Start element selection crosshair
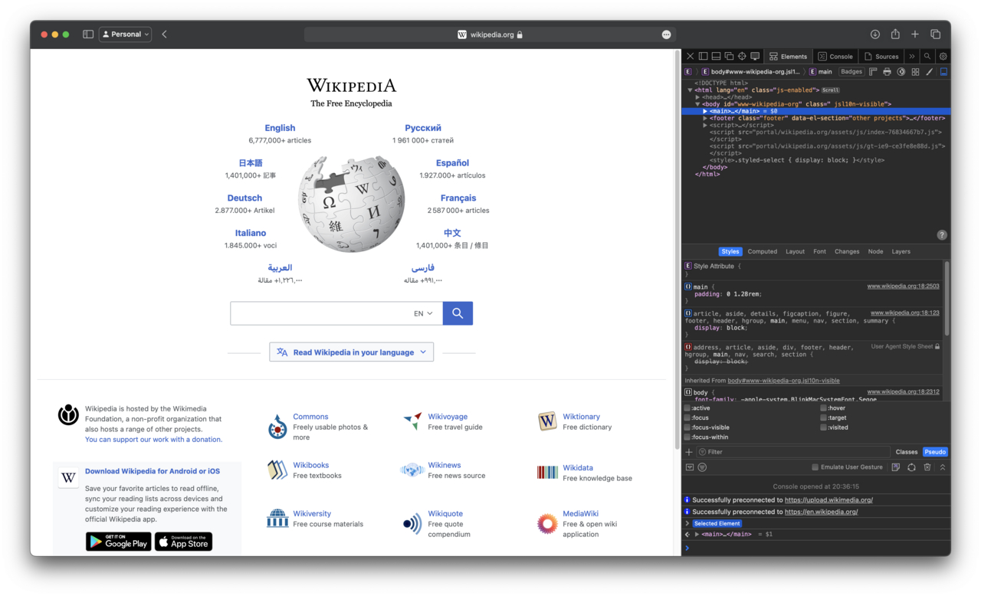Image resolution: width=981 pixels, height=596 pixels. point(742,56)
